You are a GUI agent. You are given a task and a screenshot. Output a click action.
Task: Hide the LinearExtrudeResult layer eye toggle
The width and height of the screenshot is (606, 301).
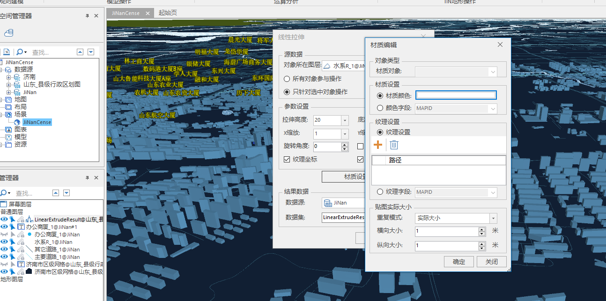(5, 219)
